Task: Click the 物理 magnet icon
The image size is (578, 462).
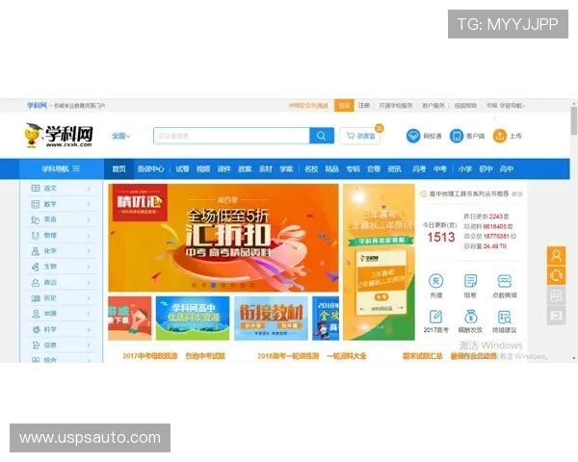Action: (36, 236)
